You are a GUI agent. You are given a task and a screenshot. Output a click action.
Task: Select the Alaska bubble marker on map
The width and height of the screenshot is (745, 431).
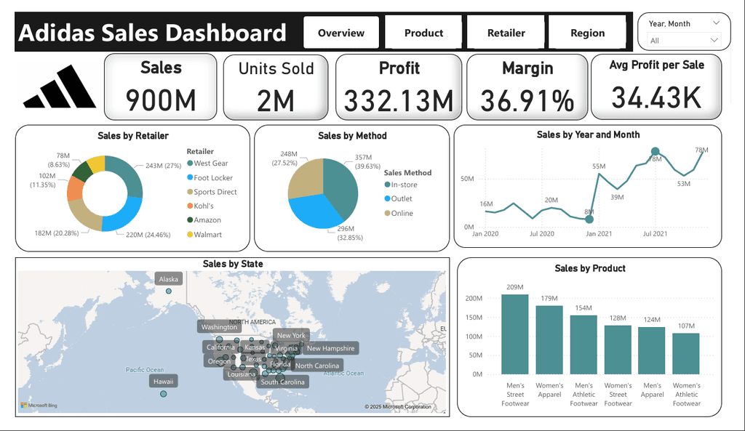(169, 291)
